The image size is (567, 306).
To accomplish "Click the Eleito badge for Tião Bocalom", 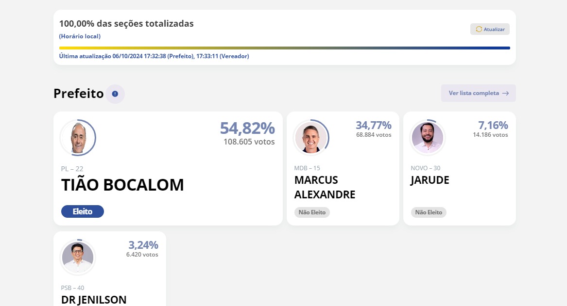I will 83,211.
